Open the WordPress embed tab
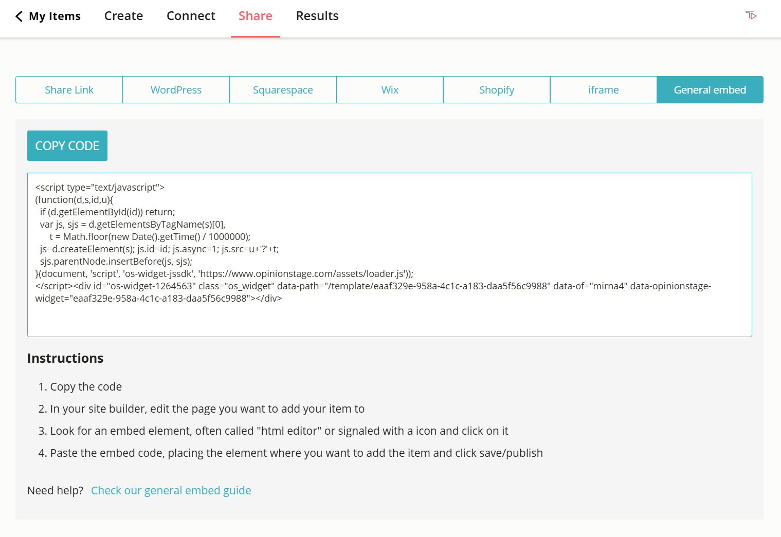This screenshot has height=537, width=781. coord(176,89)
